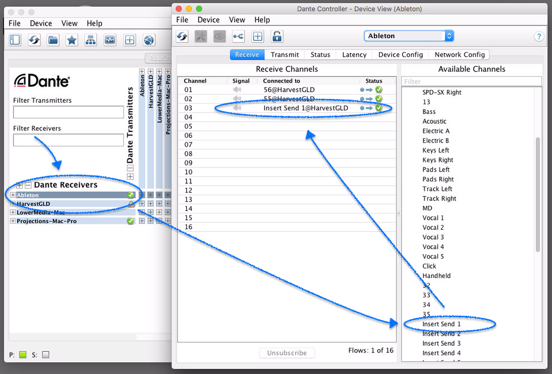
Task: Click the network hierarchy icon in Network View toolbar
Action: [91, 40]
